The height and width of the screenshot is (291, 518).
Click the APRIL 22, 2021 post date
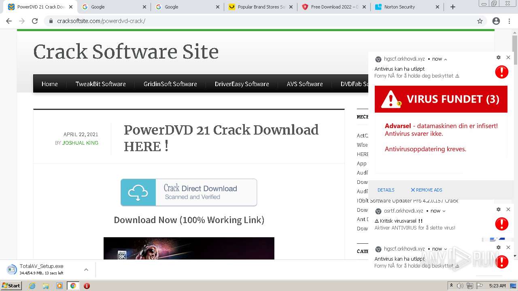pyautogui.click(x=81, y=135)
